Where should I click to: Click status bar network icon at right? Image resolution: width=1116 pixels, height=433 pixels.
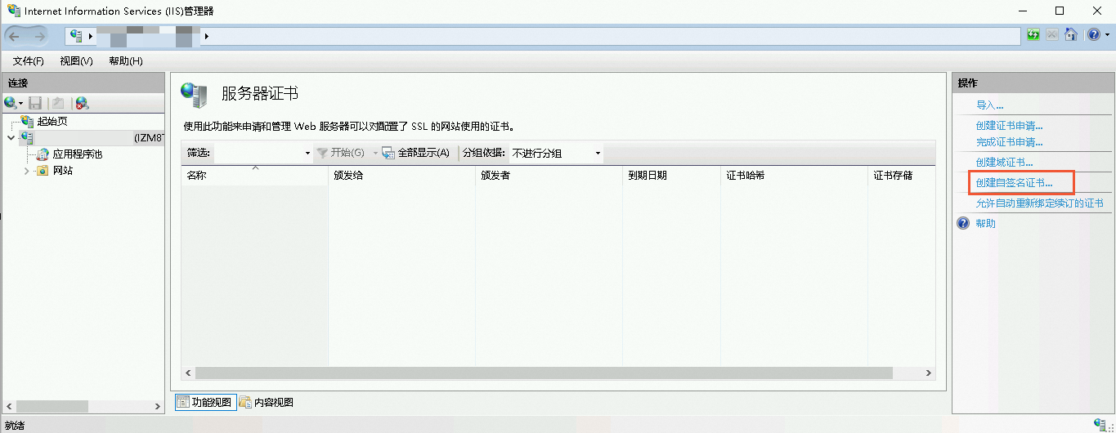pyautogui.click(x=1100, y=425)
